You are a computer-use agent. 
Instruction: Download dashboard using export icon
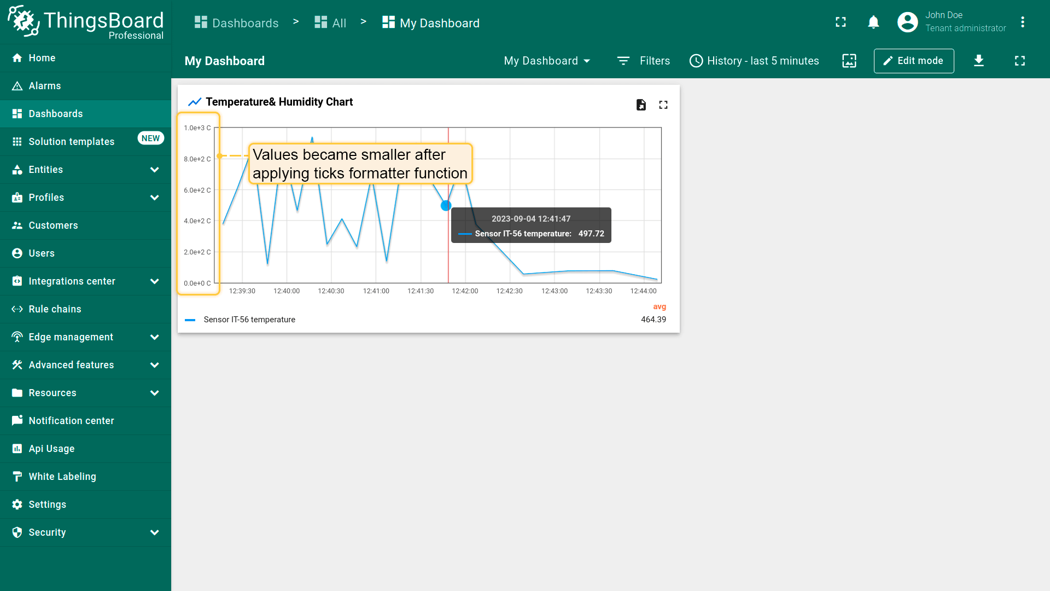pyautogui.click(x=979, y=61)
